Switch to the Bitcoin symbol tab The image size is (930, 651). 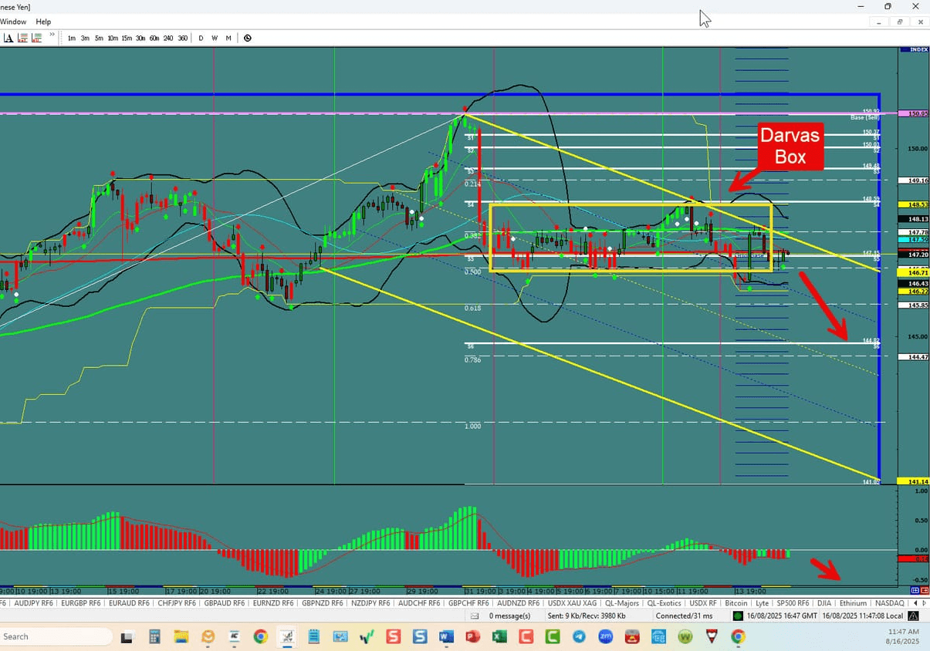click(x=736, y=602)
